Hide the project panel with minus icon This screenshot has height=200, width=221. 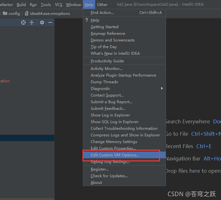pos(50,22)
